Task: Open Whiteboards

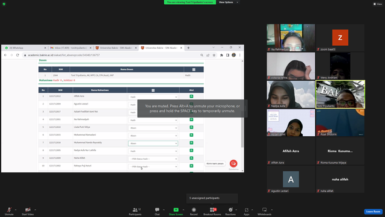Action: tap(265, 211)
